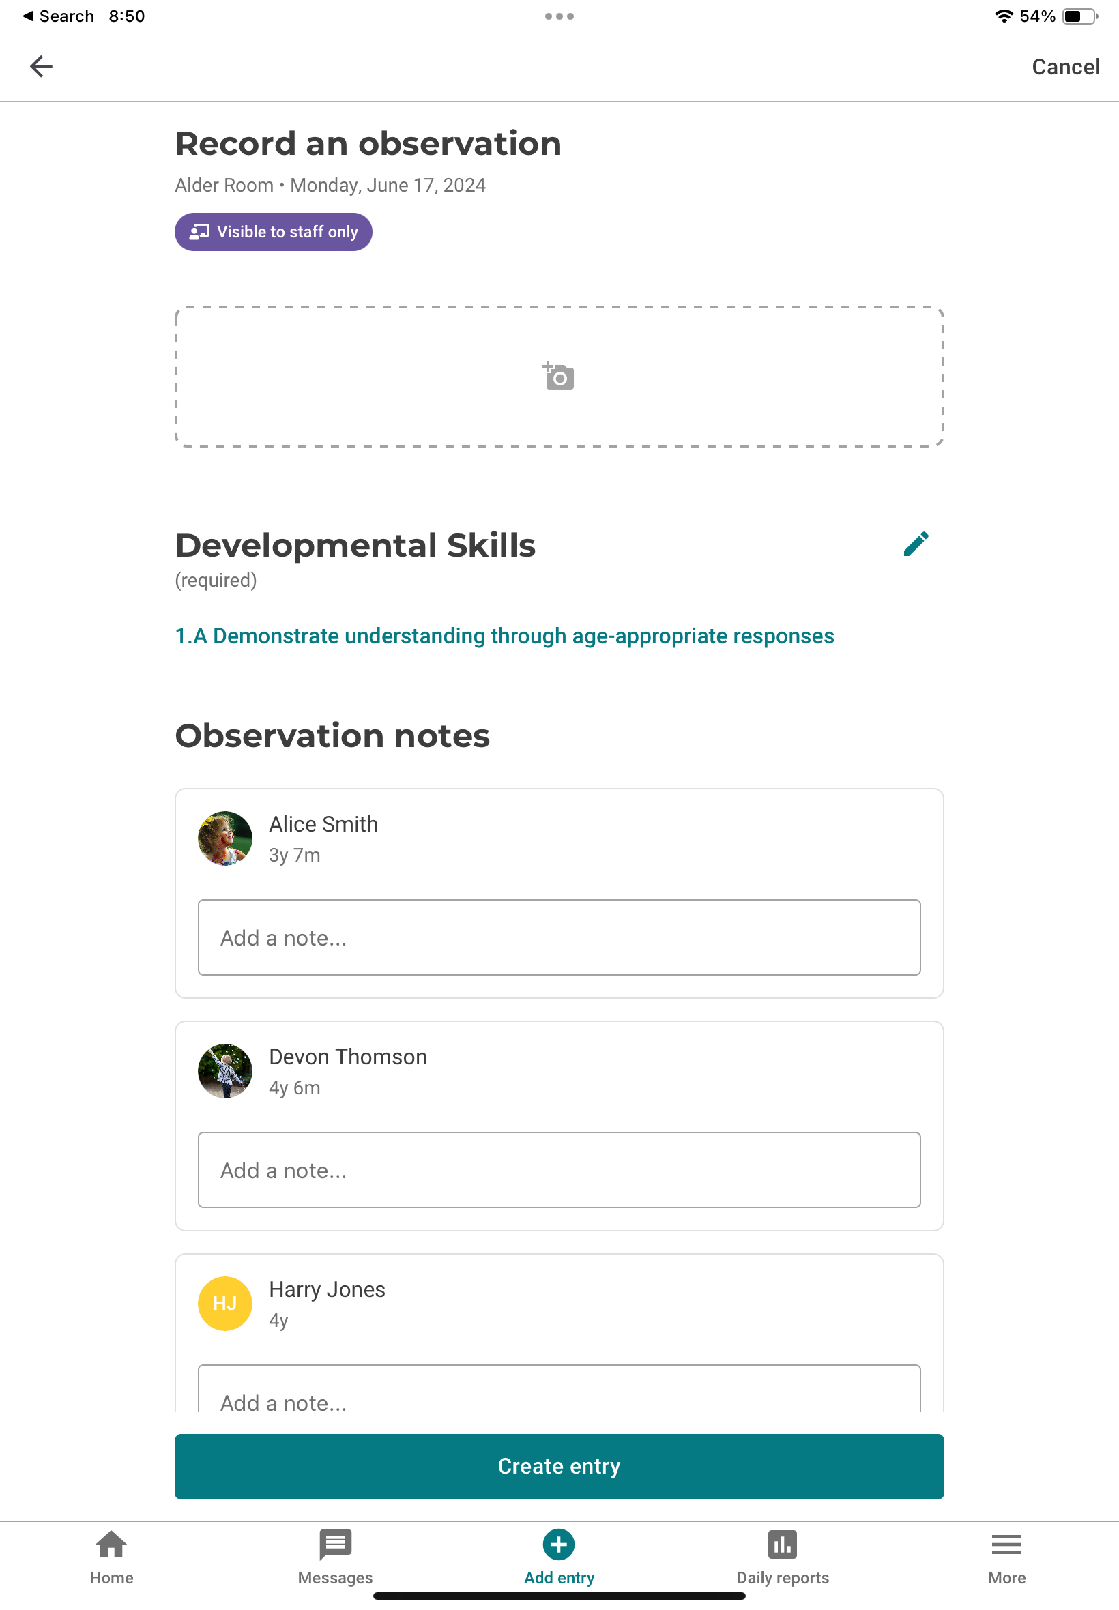Tap the Add entry plus icon

559,1544
